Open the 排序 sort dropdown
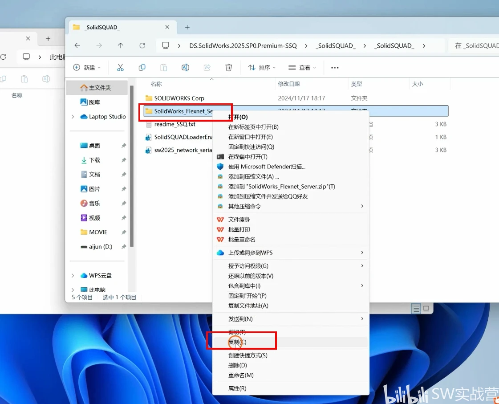Screen dimensions: 499x404 tap(262, 68)
